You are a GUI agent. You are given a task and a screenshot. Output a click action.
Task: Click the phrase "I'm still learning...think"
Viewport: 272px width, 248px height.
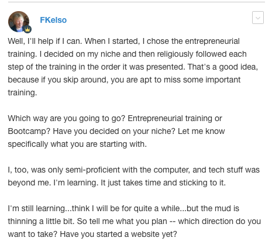coord(49,208)
